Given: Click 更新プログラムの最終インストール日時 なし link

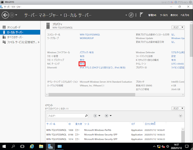Looking at the screenshot, I should point(173,34).
